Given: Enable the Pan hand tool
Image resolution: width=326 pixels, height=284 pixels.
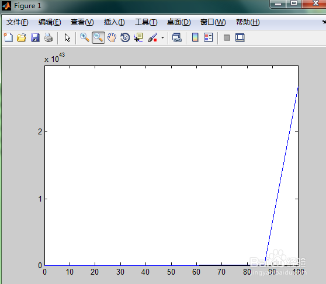Looking at the screenshot, I should [x=112, y=37].
